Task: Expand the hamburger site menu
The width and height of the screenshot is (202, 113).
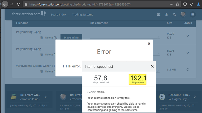Action: point(193,15)
